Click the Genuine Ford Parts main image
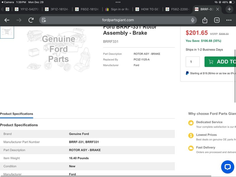Image resolution: width=236 pixels, height=177 pixels. [x=58, y=49]
